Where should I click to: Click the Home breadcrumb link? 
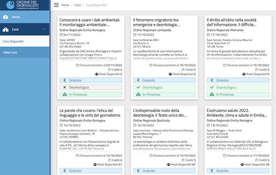point(65,5)
